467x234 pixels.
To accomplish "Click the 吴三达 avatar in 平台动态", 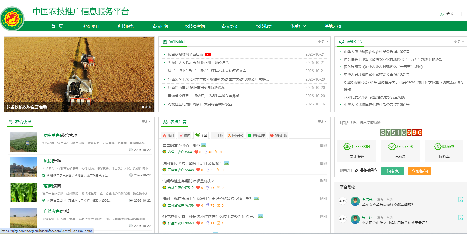I will [355, 219].
